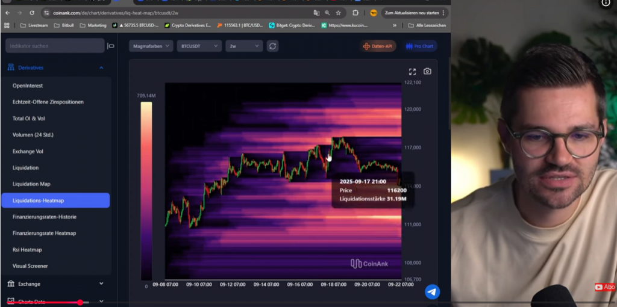The width and height of the screenshot is (617, 307).
Task: Bookmark this page with the star icon
Action: (x=339, y=13)
